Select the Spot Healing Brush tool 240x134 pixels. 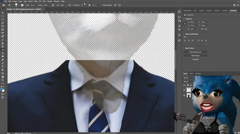pos(3,37)
